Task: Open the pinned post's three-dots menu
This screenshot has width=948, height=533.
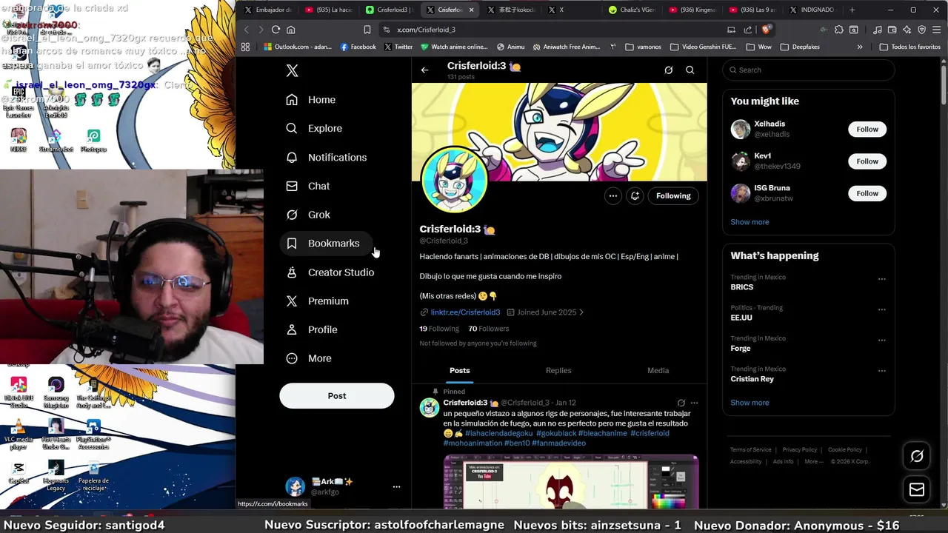Action: [694, 403]
